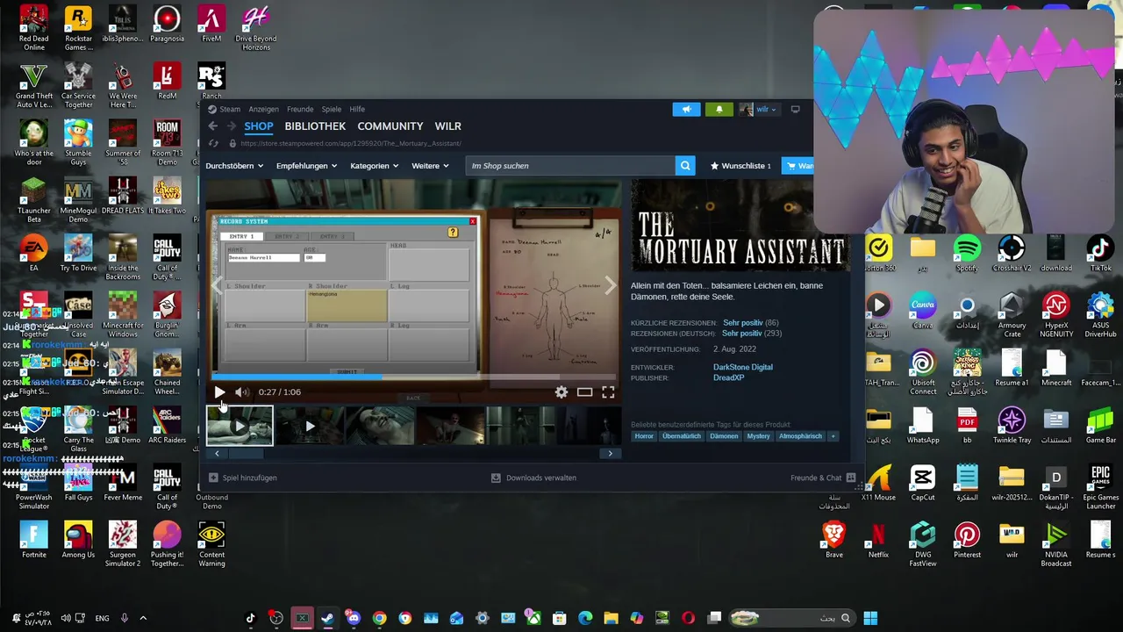Image resolution: width=1123 pixels, height=632 pixels.
Task: Open Red Dead Online desktop shortcut
Action: pos(33,29)
